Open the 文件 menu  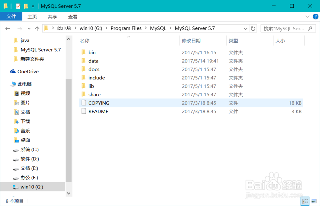click(12, 17)
